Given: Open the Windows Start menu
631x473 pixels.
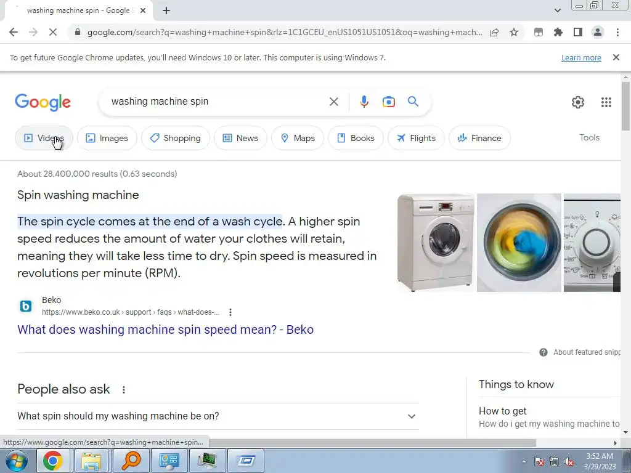Looking at the screenshot, I should point(17,461).
